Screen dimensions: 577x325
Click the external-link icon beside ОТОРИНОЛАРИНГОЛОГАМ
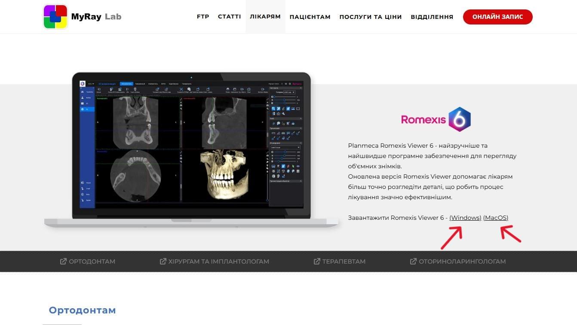(413, 261)
